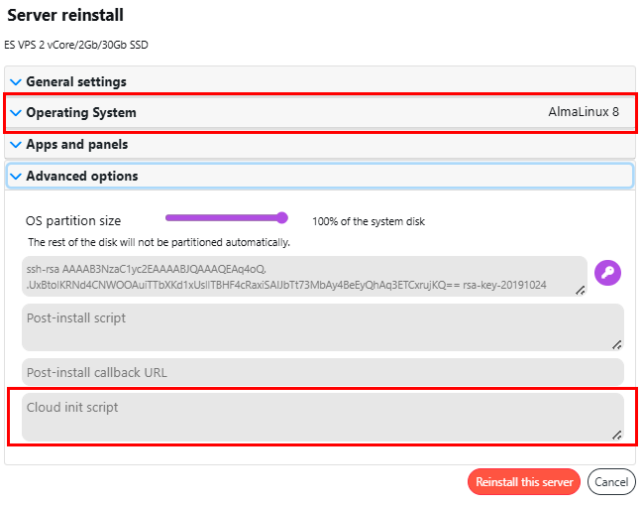Collapse the Advanced options section title
Screen dimensions: 642x505
(82, 177)
